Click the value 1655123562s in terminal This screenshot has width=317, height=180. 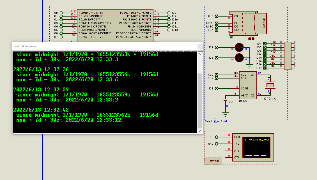(113, 115)
